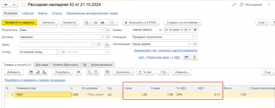Open Банковский счет, подписи и другие реквизиты link

coord(166,50)
